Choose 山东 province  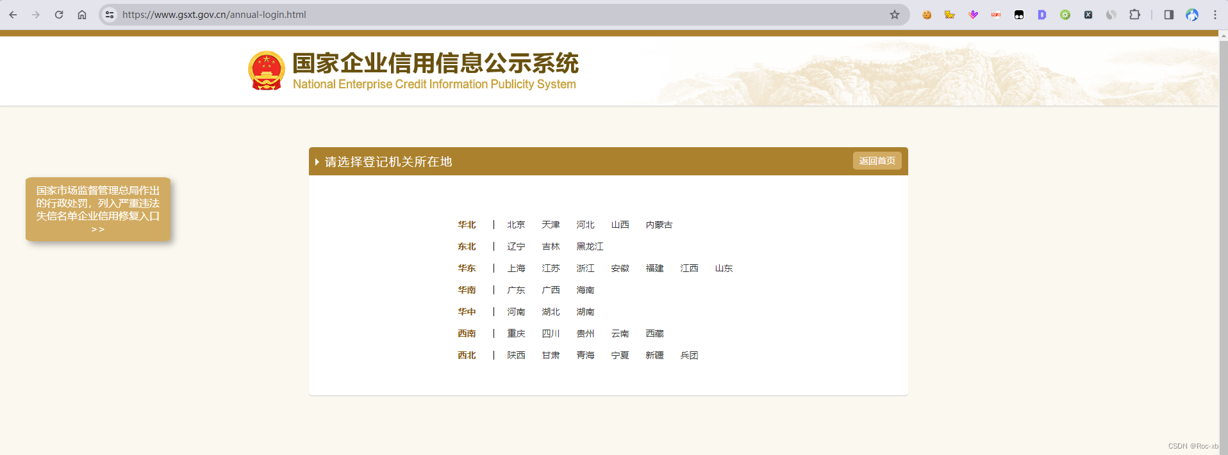724,268
